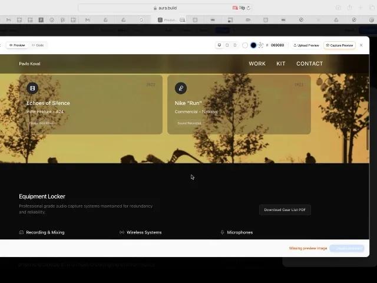Click the Production Mixer tag
This screenshot has height=283, width=377.
click(x=41, y=123)
